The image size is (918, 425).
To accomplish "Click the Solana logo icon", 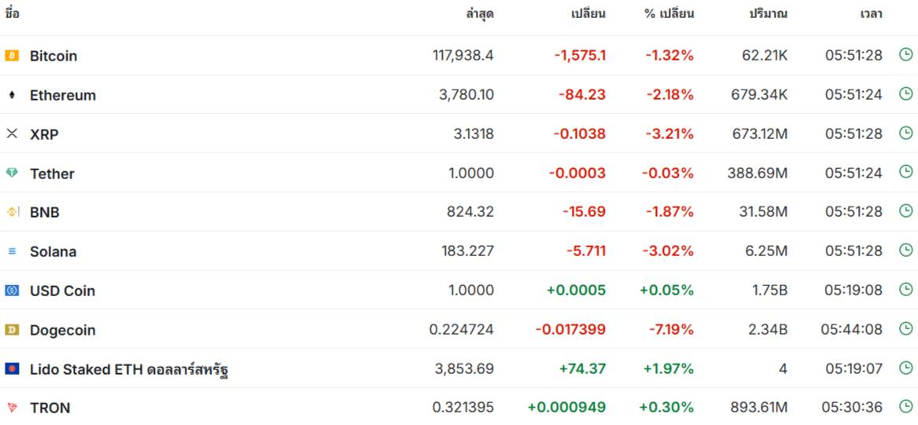I will coord(12,251).
